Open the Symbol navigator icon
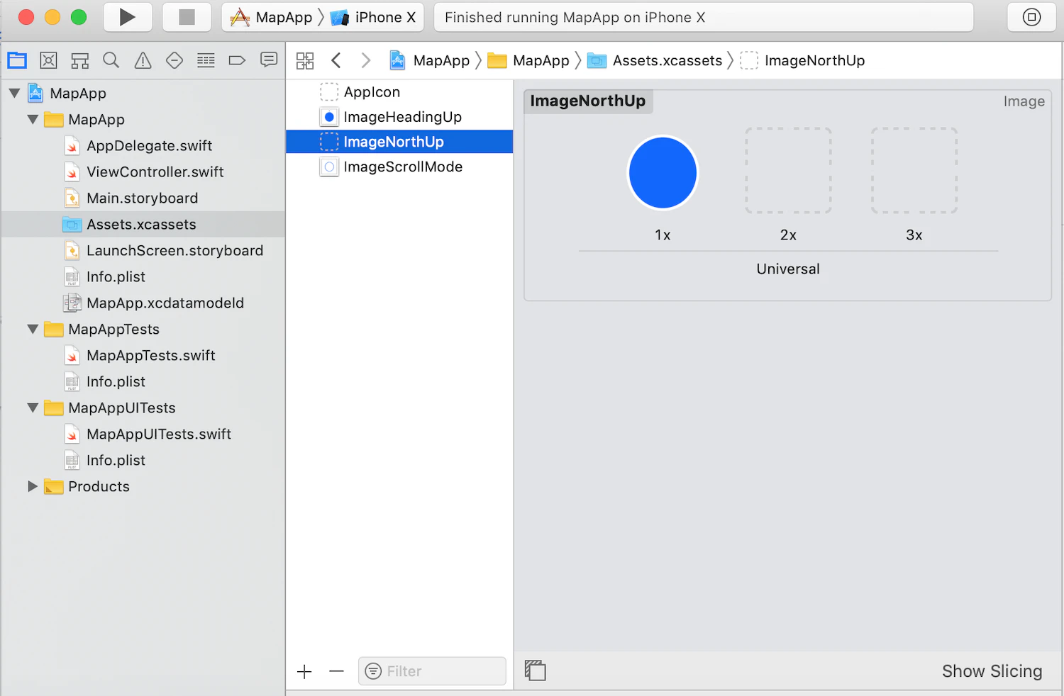This screenshot has width=1064, height=696. [79, 60]
